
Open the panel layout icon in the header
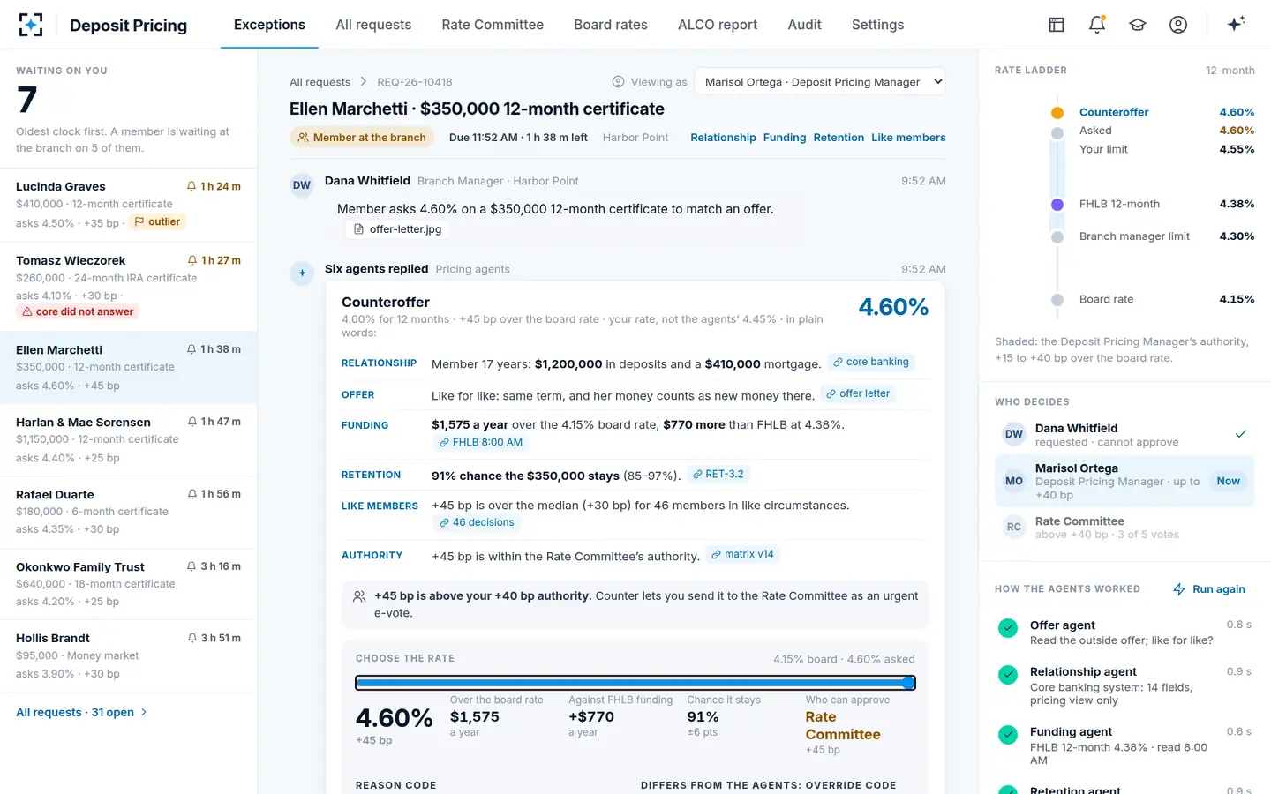[1057, 25]
